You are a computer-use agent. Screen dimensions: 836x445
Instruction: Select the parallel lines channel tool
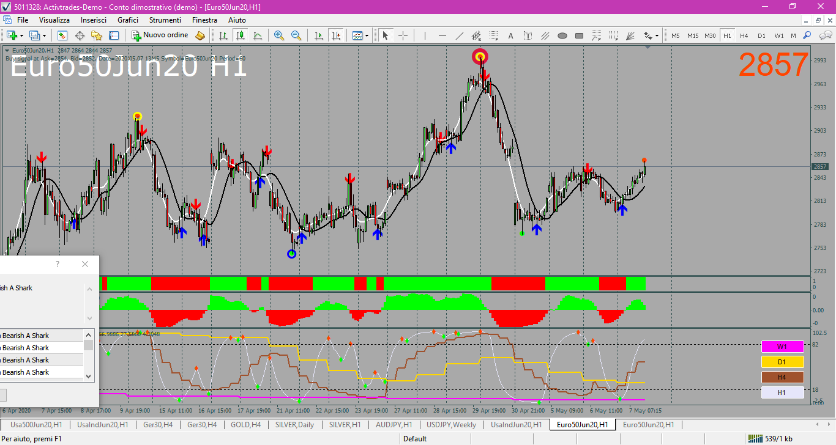pyautogui.click(x=545, y=35)
